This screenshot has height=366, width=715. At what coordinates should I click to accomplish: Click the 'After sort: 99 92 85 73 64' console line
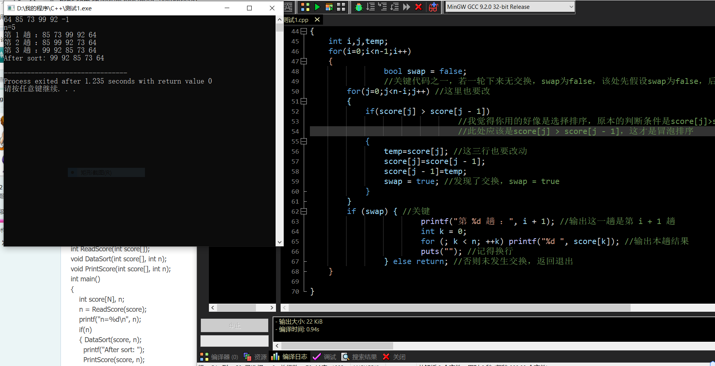tap(54, 58)
